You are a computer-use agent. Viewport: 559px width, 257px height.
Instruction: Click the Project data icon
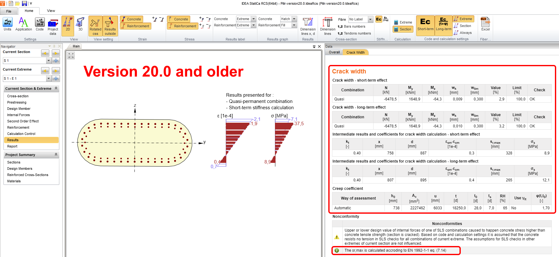53,25
